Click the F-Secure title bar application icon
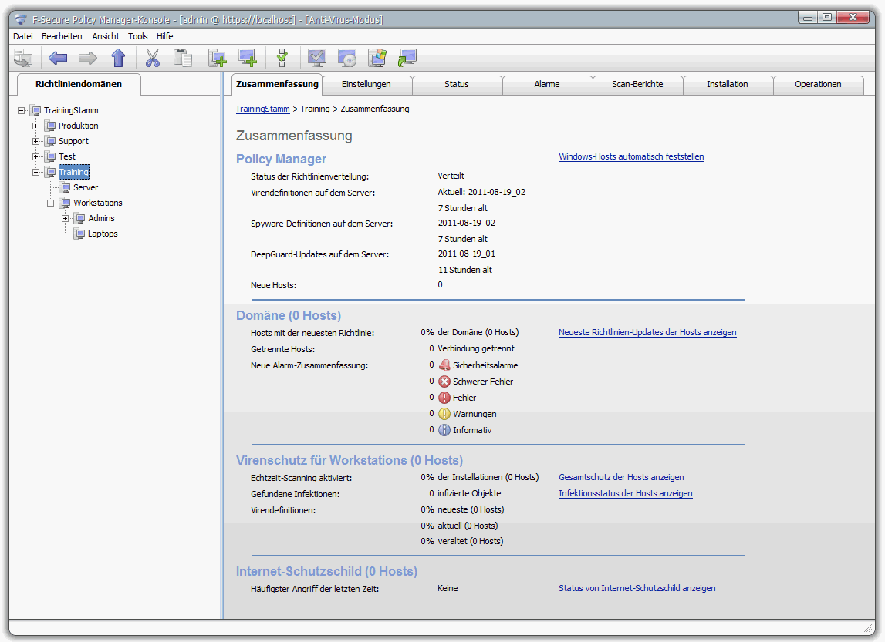Viewport: 885px width, 642px height. click(x=21, y=20)
